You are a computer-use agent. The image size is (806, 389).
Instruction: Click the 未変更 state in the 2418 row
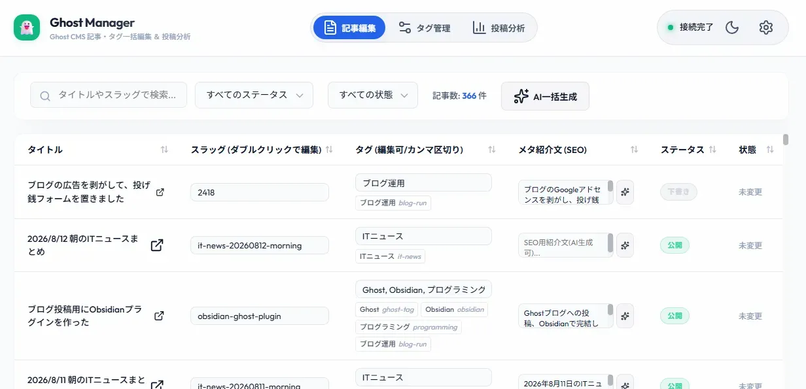[x=750, y=192]
